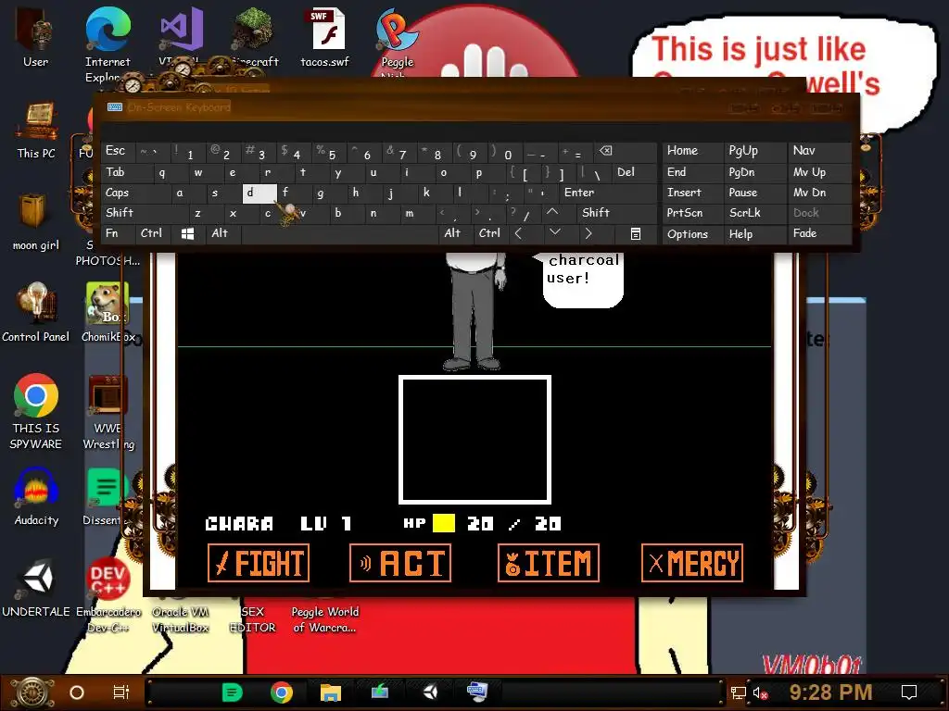Image resolution: width=949 pixels, height=711 pixels.
Task: Click the highlighted d key
Action: coord(259,193)
